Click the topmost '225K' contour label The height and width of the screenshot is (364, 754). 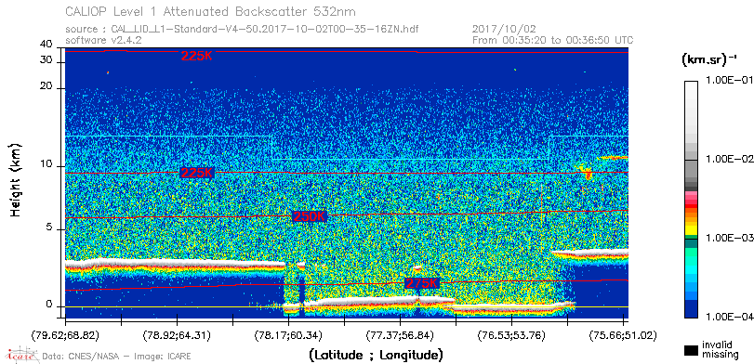point(197,56)
